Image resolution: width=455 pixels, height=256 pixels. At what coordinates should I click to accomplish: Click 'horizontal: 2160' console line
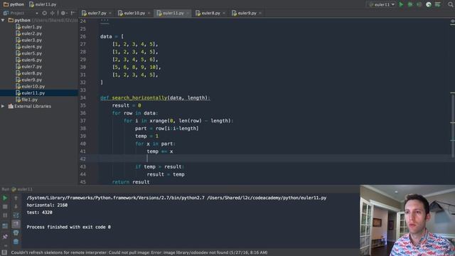coord(47,206)
